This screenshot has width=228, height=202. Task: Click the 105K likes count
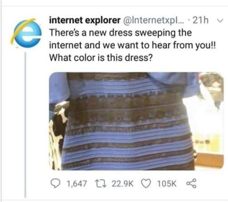pyautogui.click(x=167, y=183)
